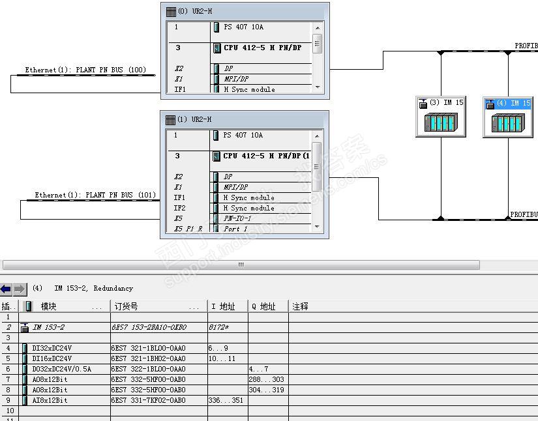Select the IM 153-2 module icon in slot 2
The image size is (538, 421).
(24, 327)
